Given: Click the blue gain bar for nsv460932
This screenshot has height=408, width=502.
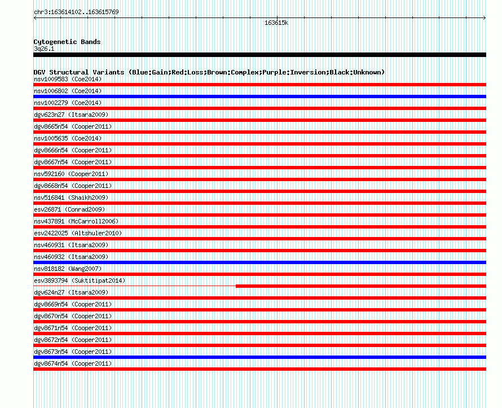Looking at the screenshot, I should pos(259,262).
